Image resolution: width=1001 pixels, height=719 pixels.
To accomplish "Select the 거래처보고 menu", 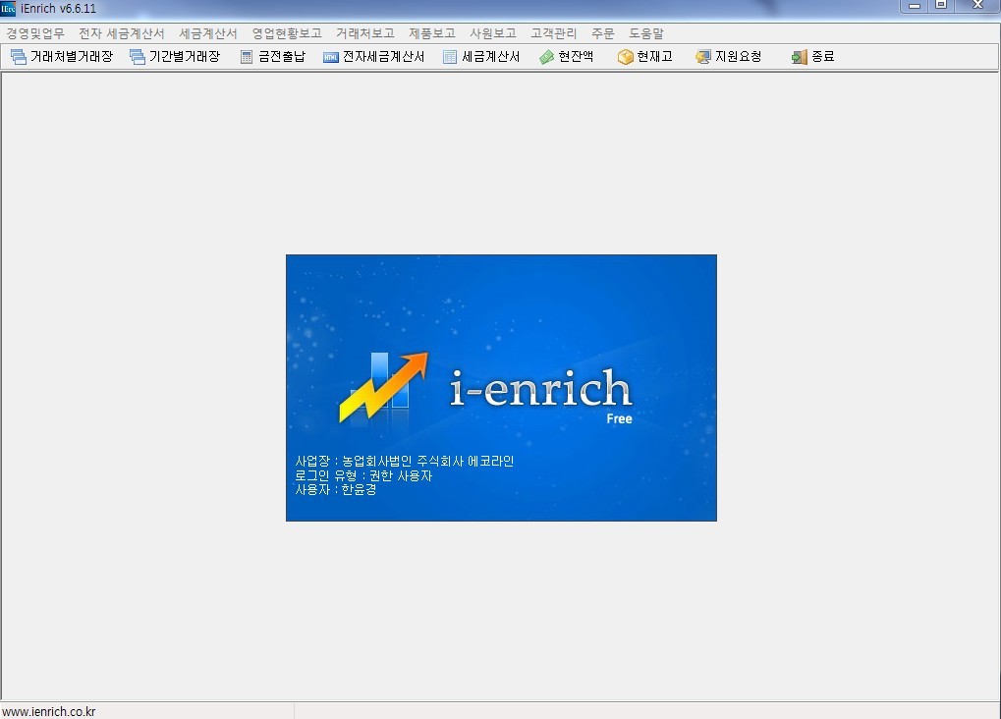I will [364, 33].
